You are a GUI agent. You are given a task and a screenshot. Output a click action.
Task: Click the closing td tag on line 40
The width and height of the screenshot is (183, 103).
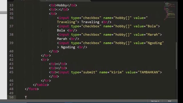54,51
